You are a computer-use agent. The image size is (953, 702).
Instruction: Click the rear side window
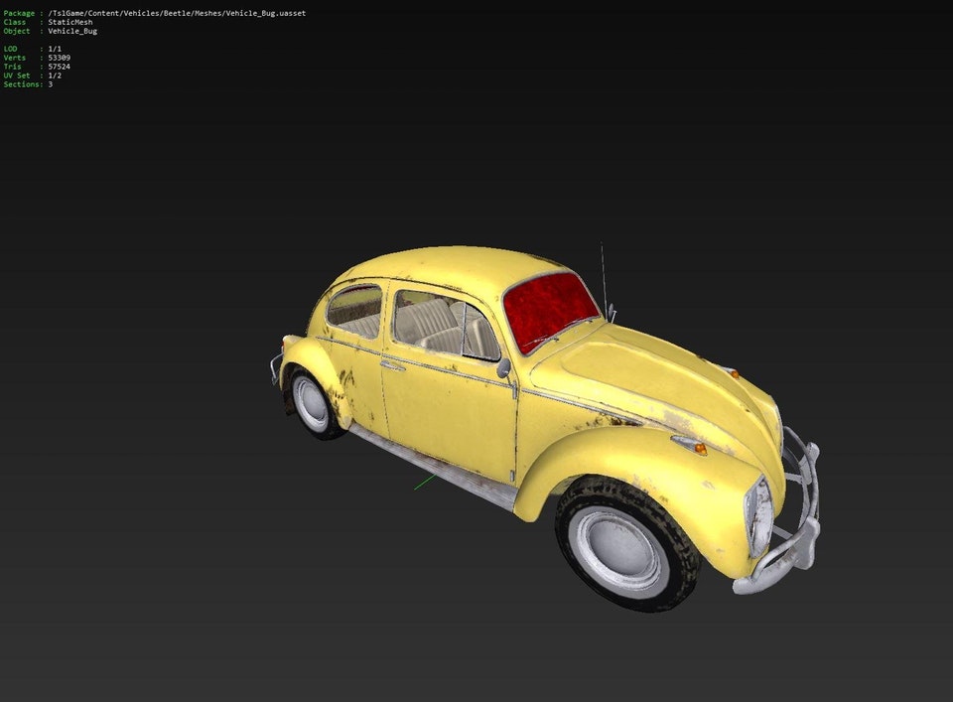pos(355,311)
